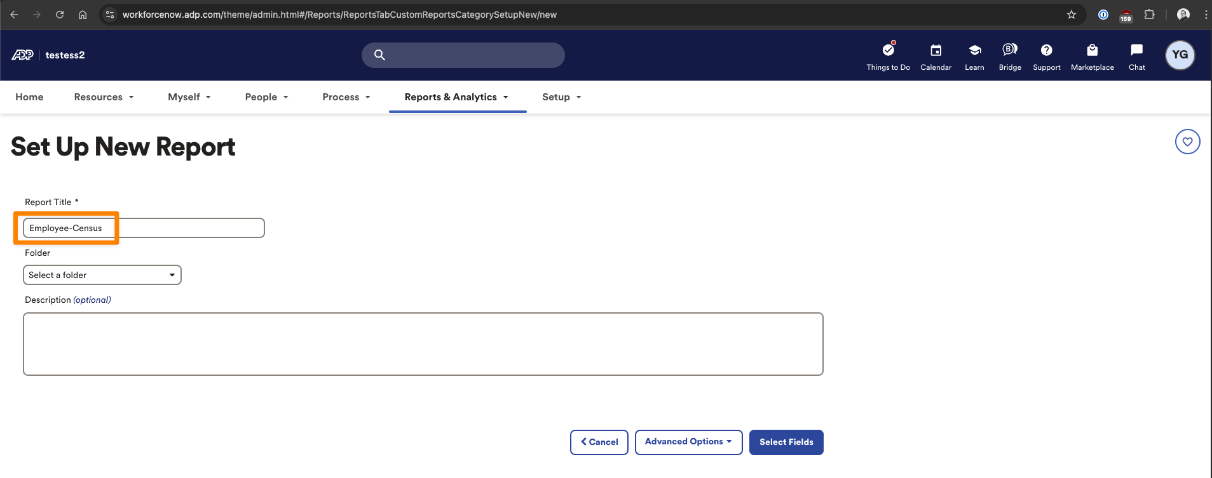Reload the browser page
Viewport: 1212px width, 478px height.
(x=60, y=15)
